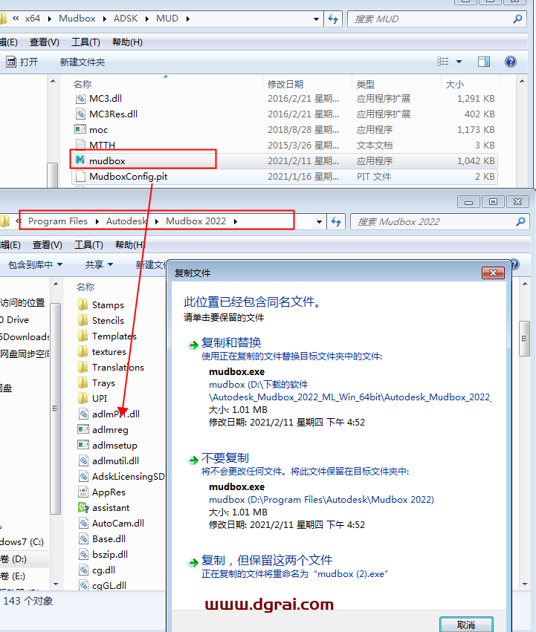Sort by 类型 column header
The height and width of the screenshot is (632, 536).
click(366, 84)
